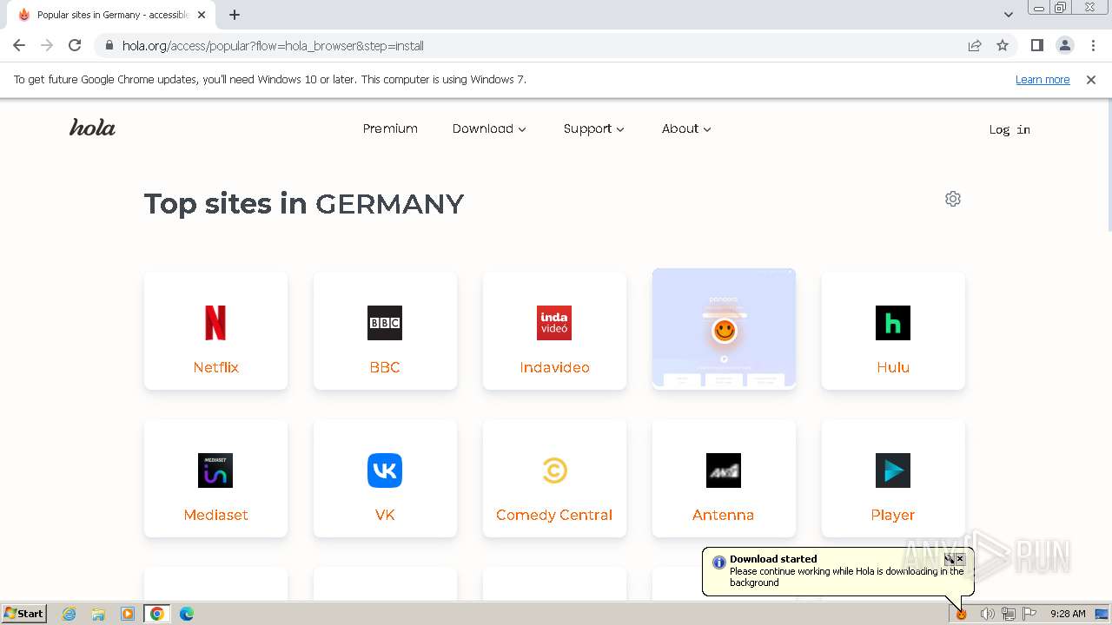Select the Antenna logo icon
Screen dimensions: 1112x625
point(724,470)
